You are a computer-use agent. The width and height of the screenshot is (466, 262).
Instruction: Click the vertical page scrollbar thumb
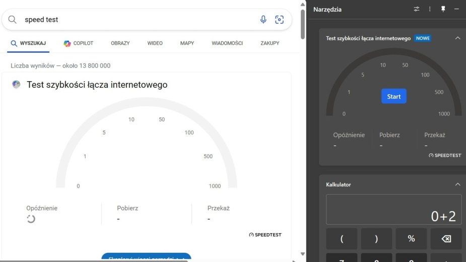click(303, 24)
